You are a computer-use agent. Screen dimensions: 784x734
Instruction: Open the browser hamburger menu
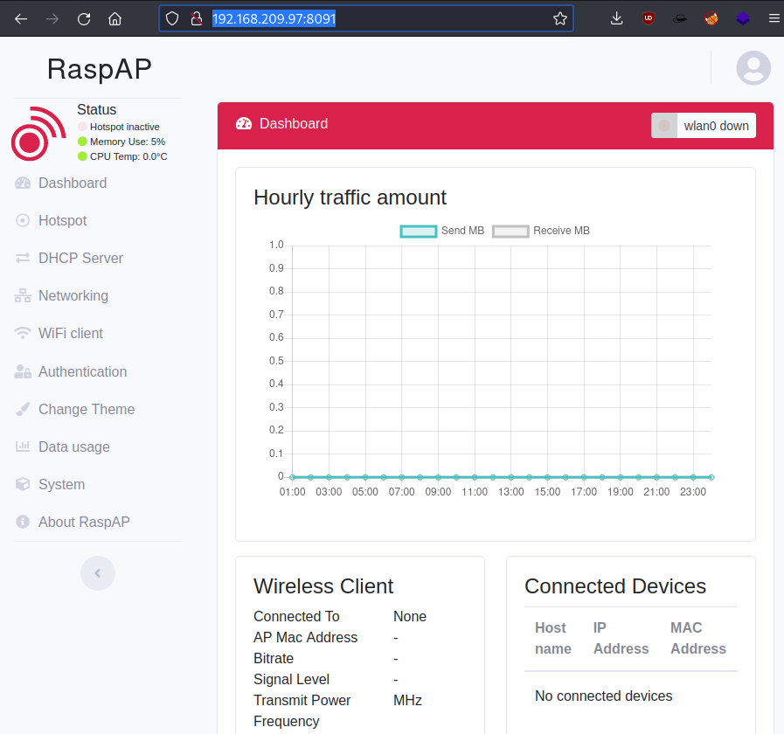point(774,18)
